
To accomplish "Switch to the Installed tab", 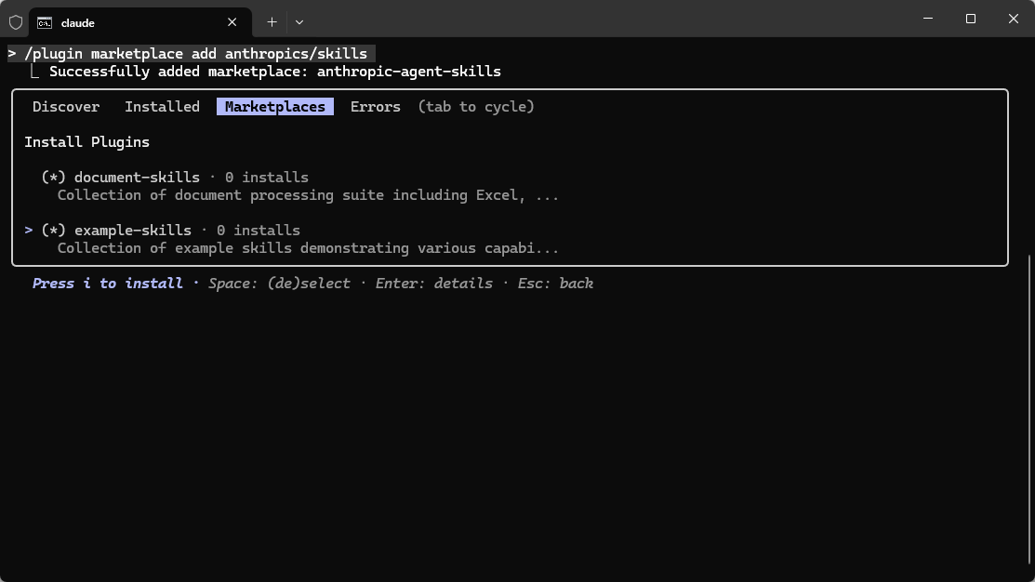I will [162, 107].
